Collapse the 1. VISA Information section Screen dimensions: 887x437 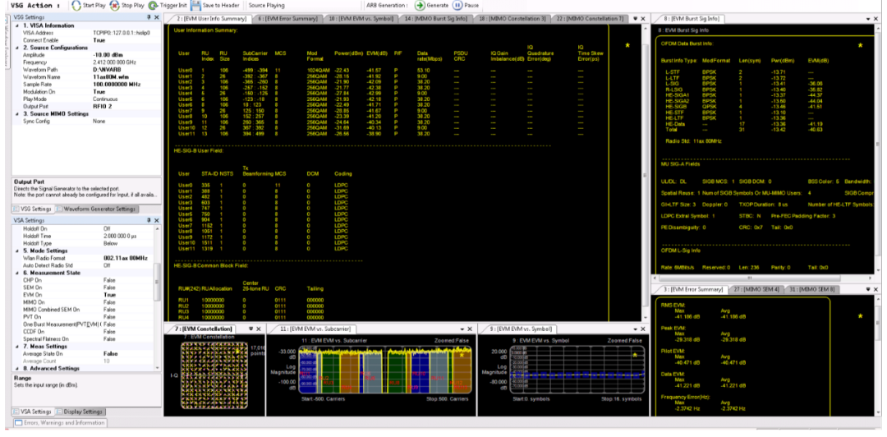16,26
